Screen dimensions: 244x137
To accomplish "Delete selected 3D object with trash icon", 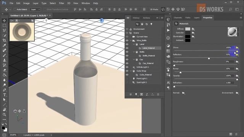I will pos(158,94).
